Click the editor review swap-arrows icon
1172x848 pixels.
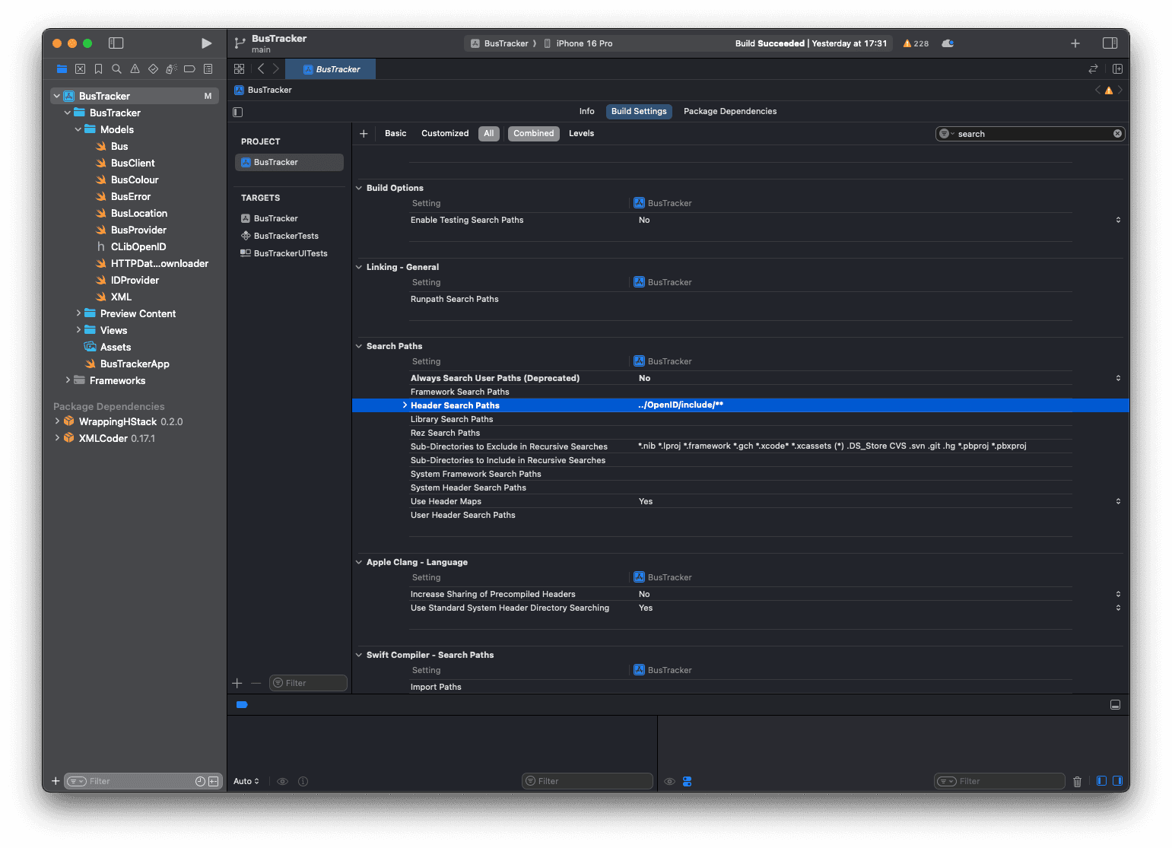click(x=1093, y=68)
